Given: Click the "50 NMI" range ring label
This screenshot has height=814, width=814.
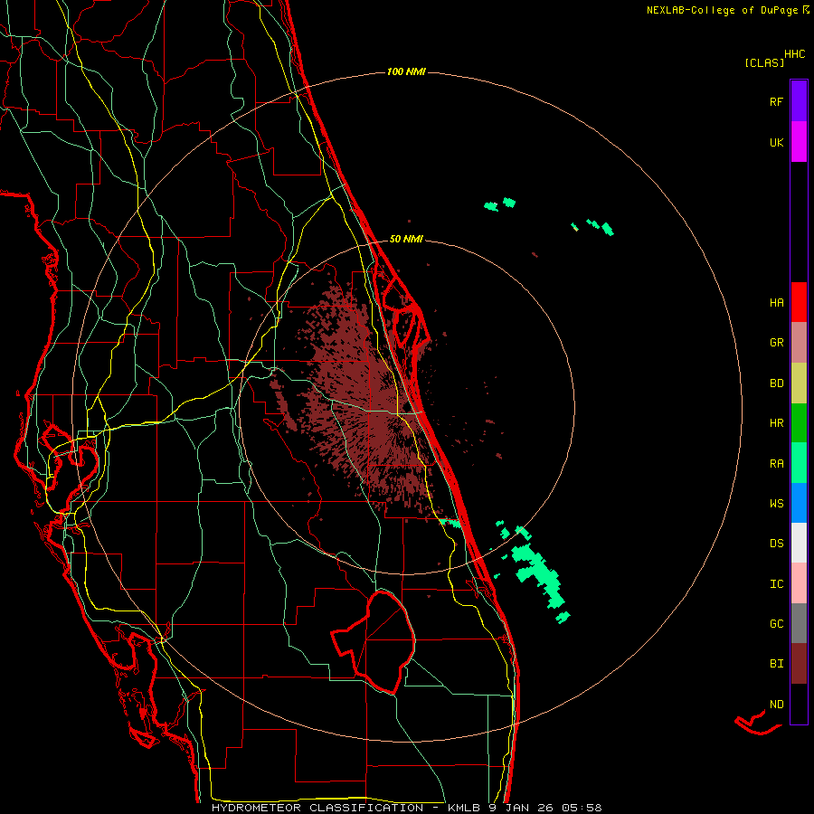Looking at the screenshot, I should coord(406,239).
